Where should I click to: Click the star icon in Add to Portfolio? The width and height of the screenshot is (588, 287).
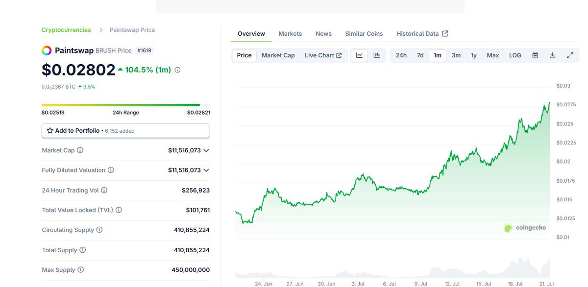[50, 131]
